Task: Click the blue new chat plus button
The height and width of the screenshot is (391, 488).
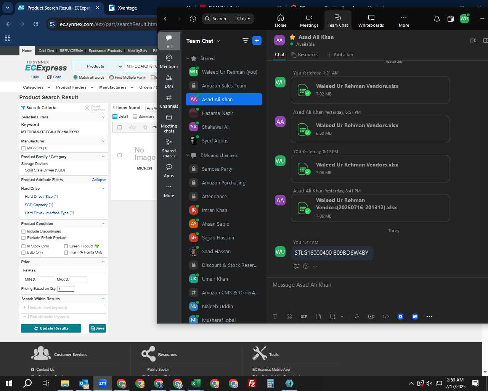Action: tap(257, 40)
